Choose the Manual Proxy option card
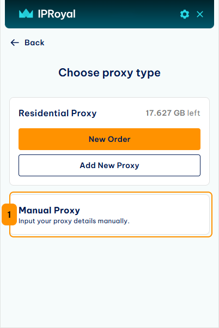The image size is (219, 328). point(110,214)
